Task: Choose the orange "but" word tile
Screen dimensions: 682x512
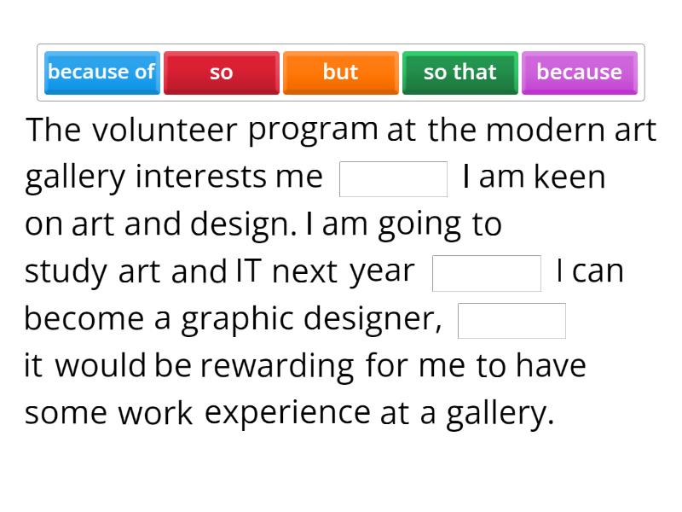Action: (x=340, y=72)
